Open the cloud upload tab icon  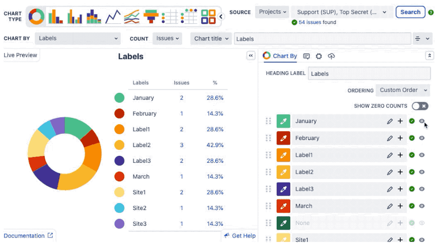click(331, 56)
